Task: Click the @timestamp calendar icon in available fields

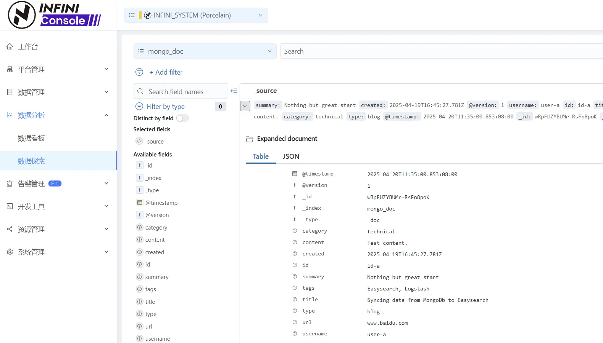Action: coord(140,203)
